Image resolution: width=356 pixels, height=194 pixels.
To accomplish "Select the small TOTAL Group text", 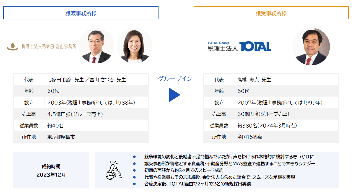I will 219,43.
